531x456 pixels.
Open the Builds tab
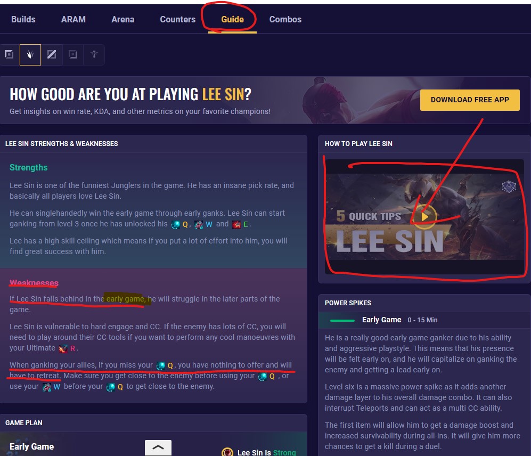tap(23, 19)
